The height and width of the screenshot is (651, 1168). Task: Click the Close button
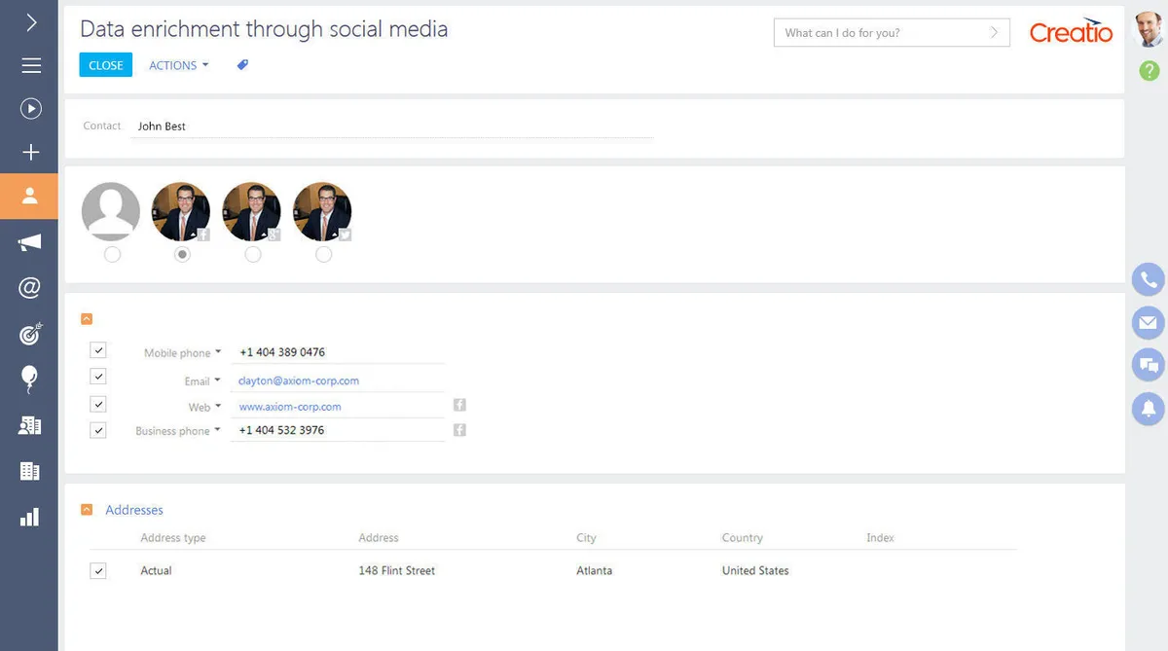pyautogui.click(x=105, y=65)
